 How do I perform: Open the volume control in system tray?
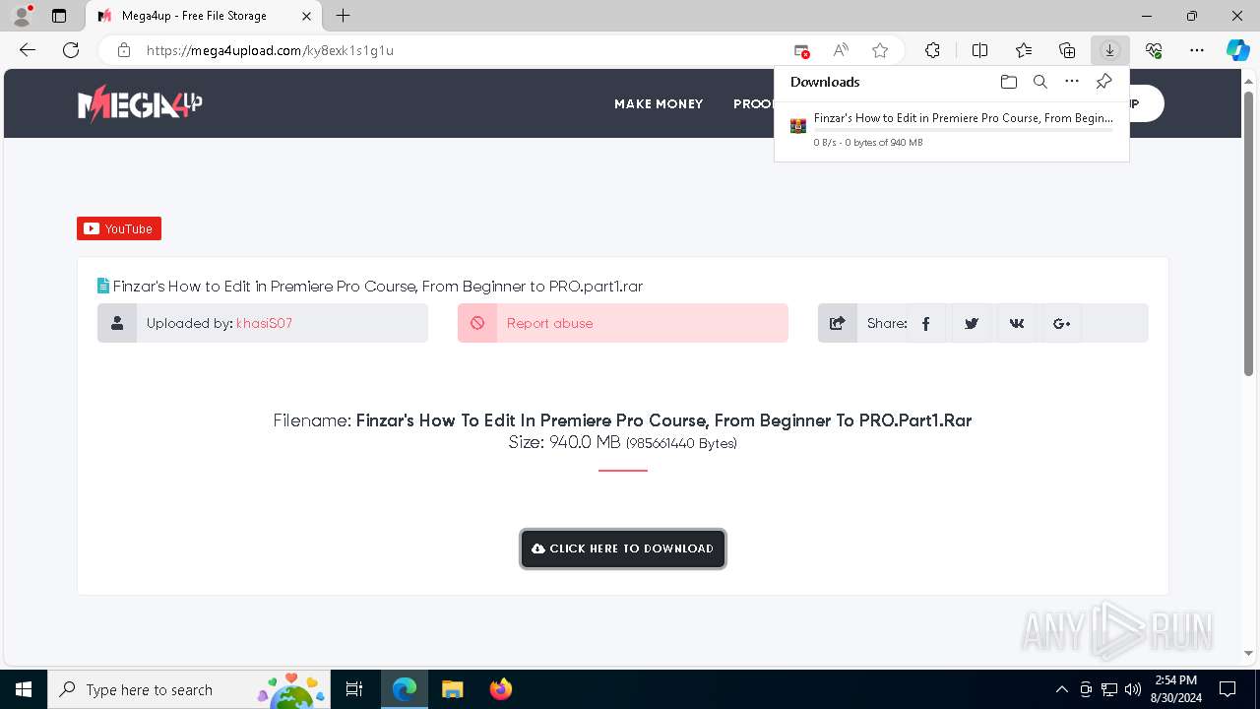point(1133,689)
